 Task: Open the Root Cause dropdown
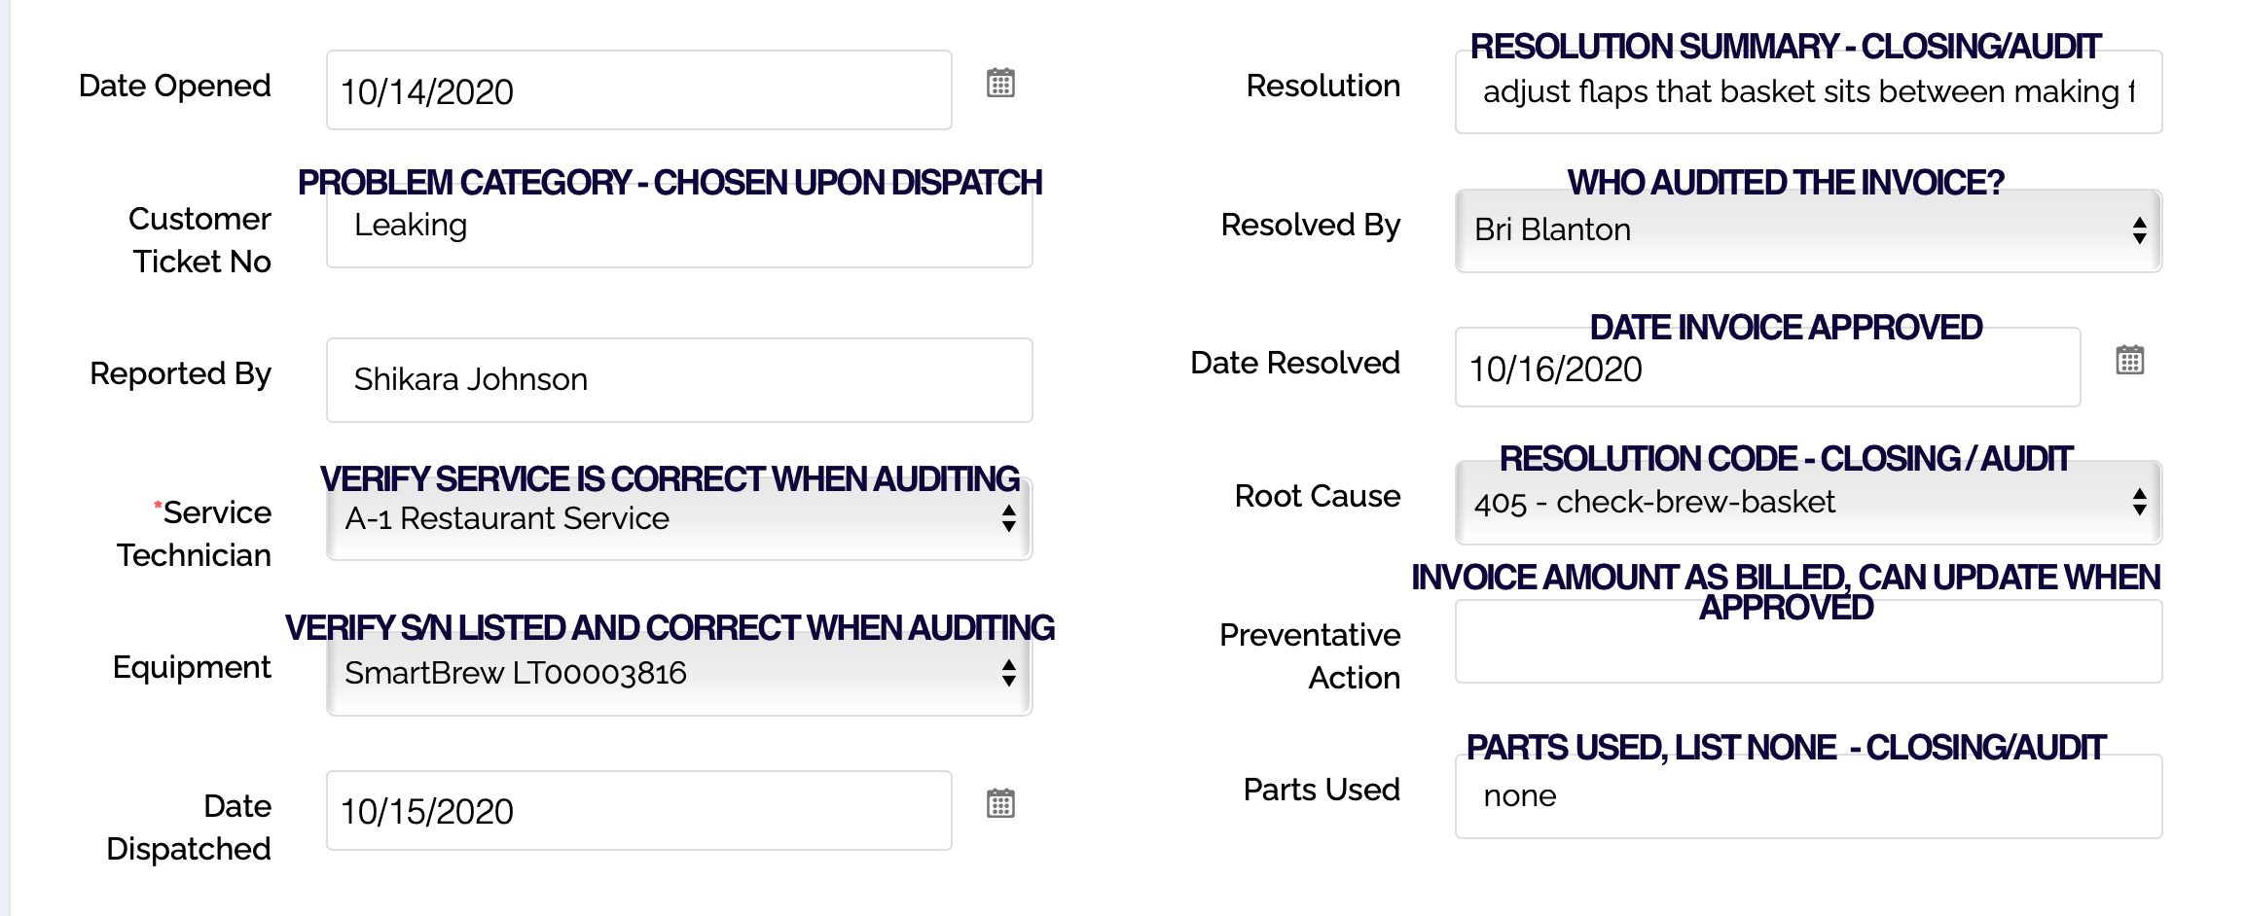1807,503
